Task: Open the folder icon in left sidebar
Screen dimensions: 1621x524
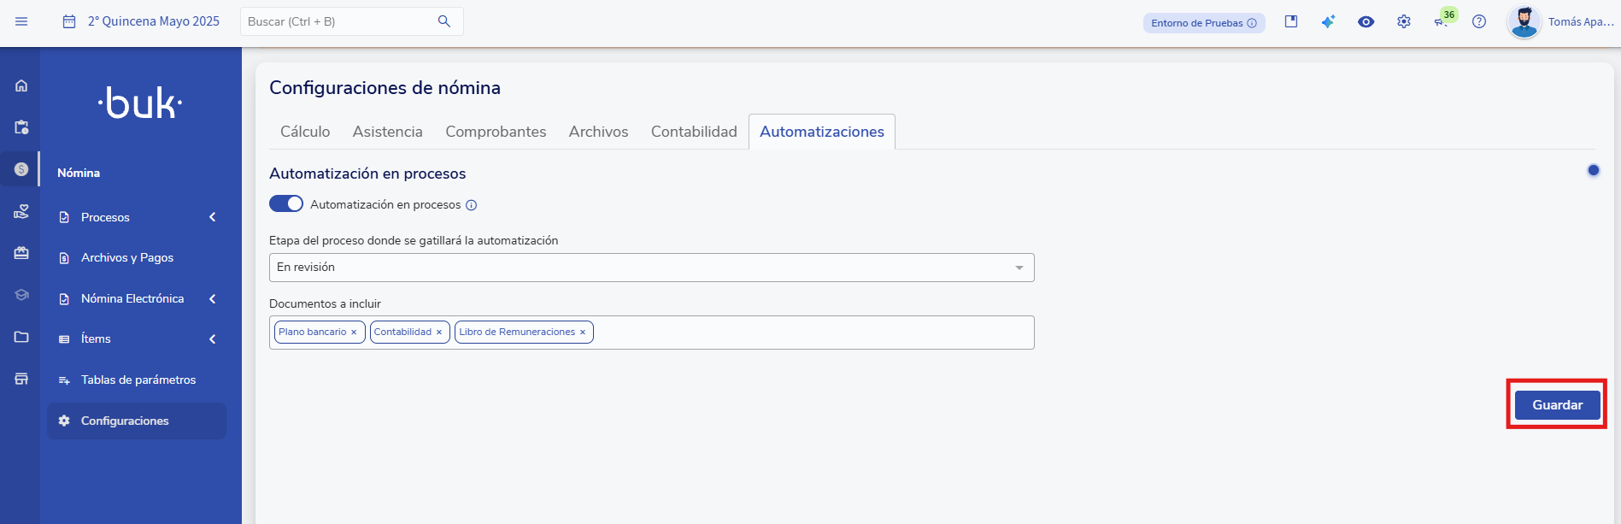Action: pos(21,337)
